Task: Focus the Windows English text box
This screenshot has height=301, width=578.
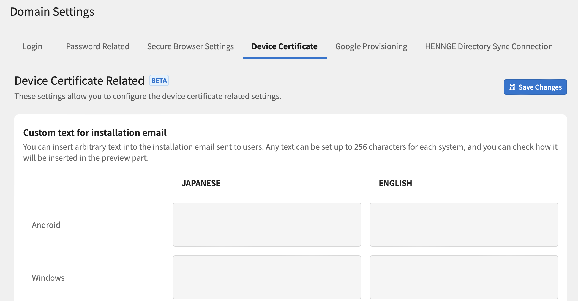Action: pyautogui.click(x=464, y=277)
